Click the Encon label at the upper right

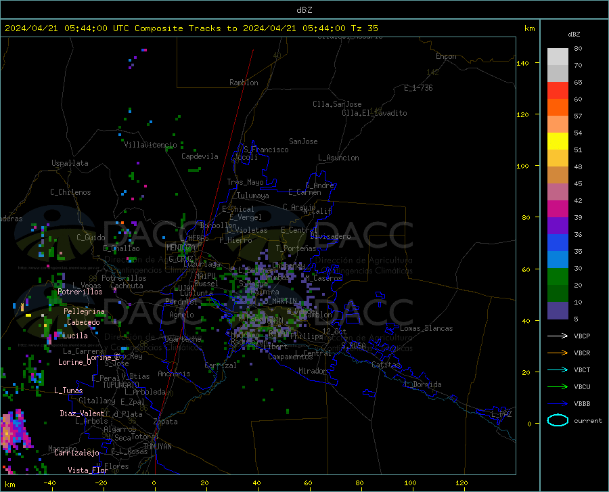coord(446,56)
